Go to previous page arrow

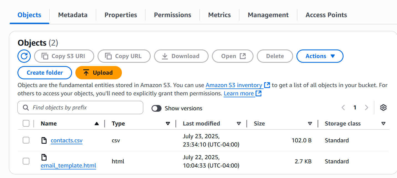click(343, 108)
